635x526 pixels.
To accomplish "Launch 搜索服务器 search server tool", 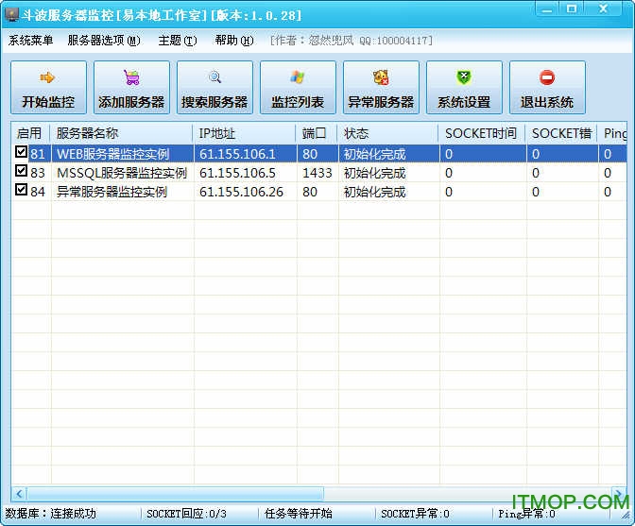I will point(215,88).
